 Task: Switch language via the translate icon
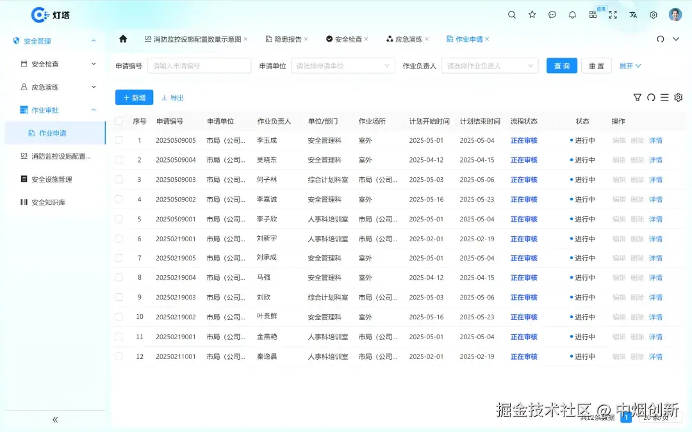tap(633, 14)
